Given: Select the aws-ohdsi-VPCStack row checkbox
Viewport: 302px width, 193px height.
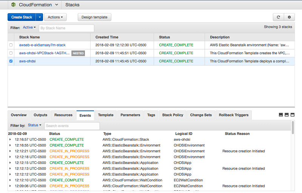Looking at the screenshot, I should [11, 53].
